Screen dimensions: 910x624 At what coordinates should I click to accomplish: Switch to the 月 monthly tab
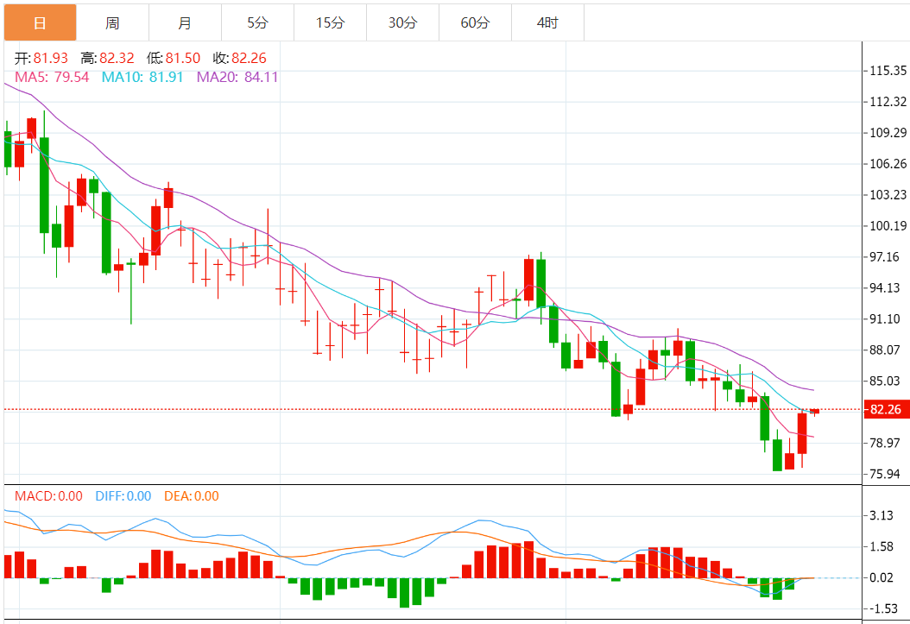[x=185, y=22]
